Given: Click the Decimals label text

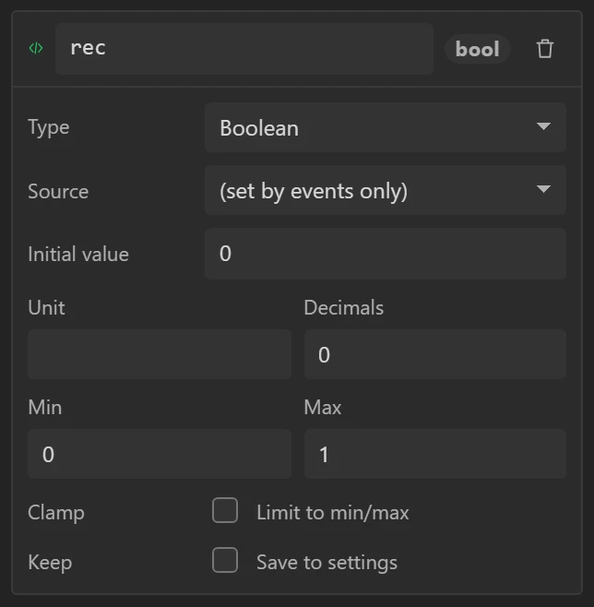Looking at the screenshot, I should tap(344, 308).
